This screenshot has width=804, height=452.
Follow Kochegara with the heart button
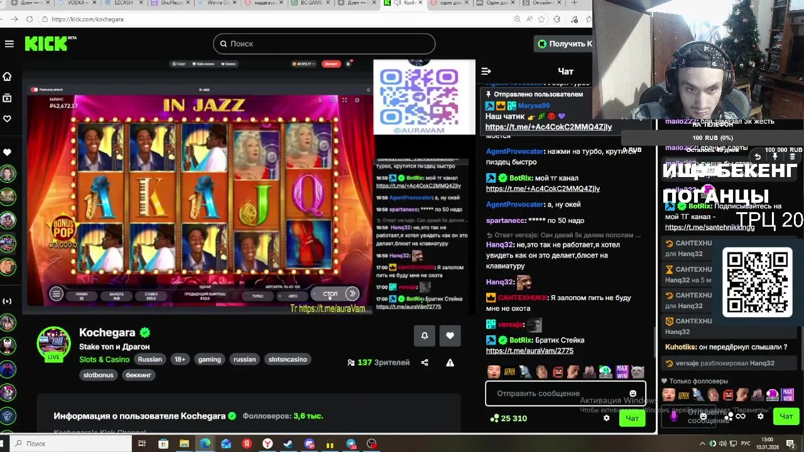pyautogui.click(x=450, y=336)
